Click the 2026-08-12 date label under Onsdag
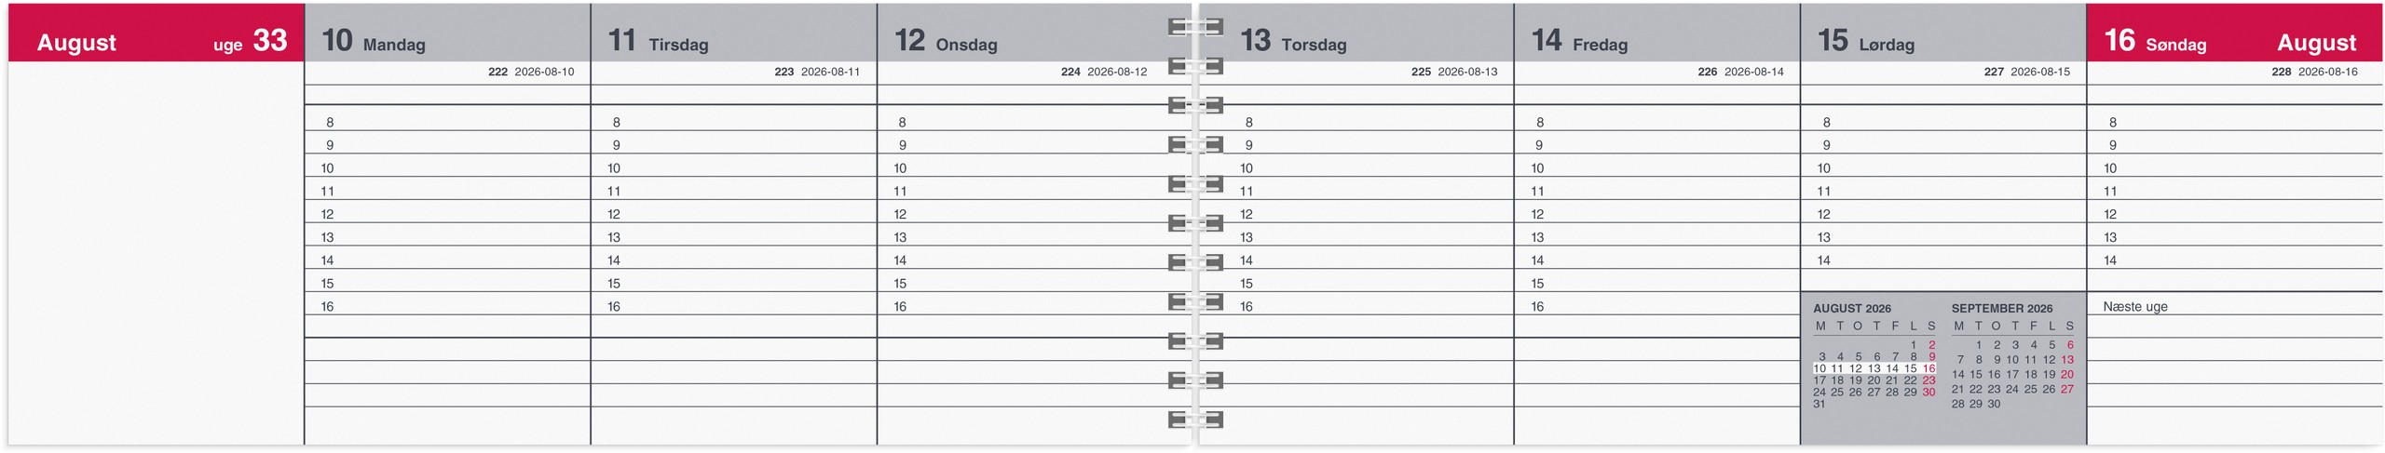This screenshot has width=2385, height=453. pyautogui.click(x=1117, y=72)
